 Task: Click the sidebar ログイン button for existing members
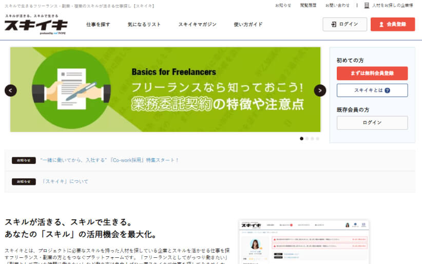[x=372, y=123]
